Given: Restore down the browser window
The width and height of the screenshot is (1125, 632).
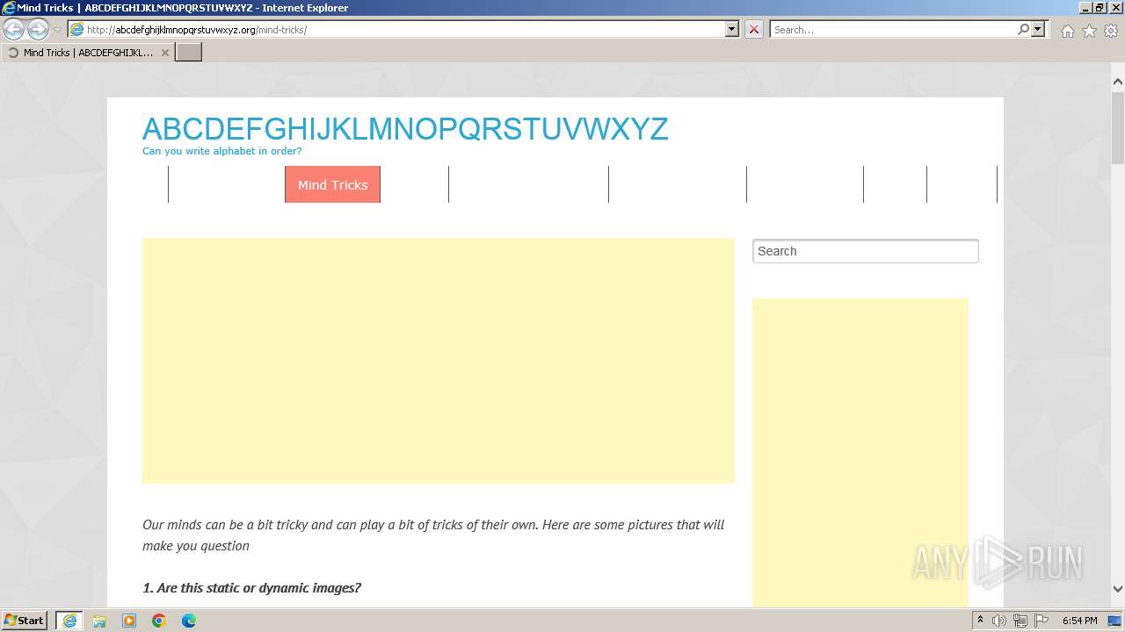Looking at the screenshot, I should 1100,8.
